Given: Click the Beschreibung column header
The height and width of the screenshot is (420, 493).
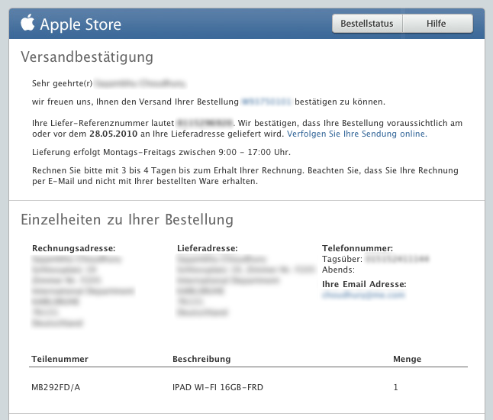Looking at the screenshot, I should [201, 359].
